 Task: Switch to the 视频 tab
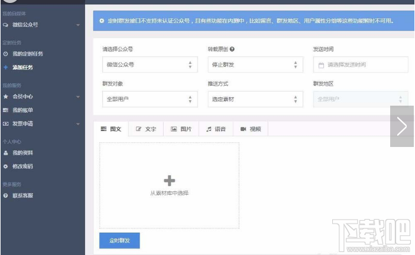click(251, 129)
